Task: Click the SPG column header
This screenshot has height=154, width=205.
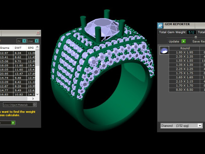Action: coord(31,48)
